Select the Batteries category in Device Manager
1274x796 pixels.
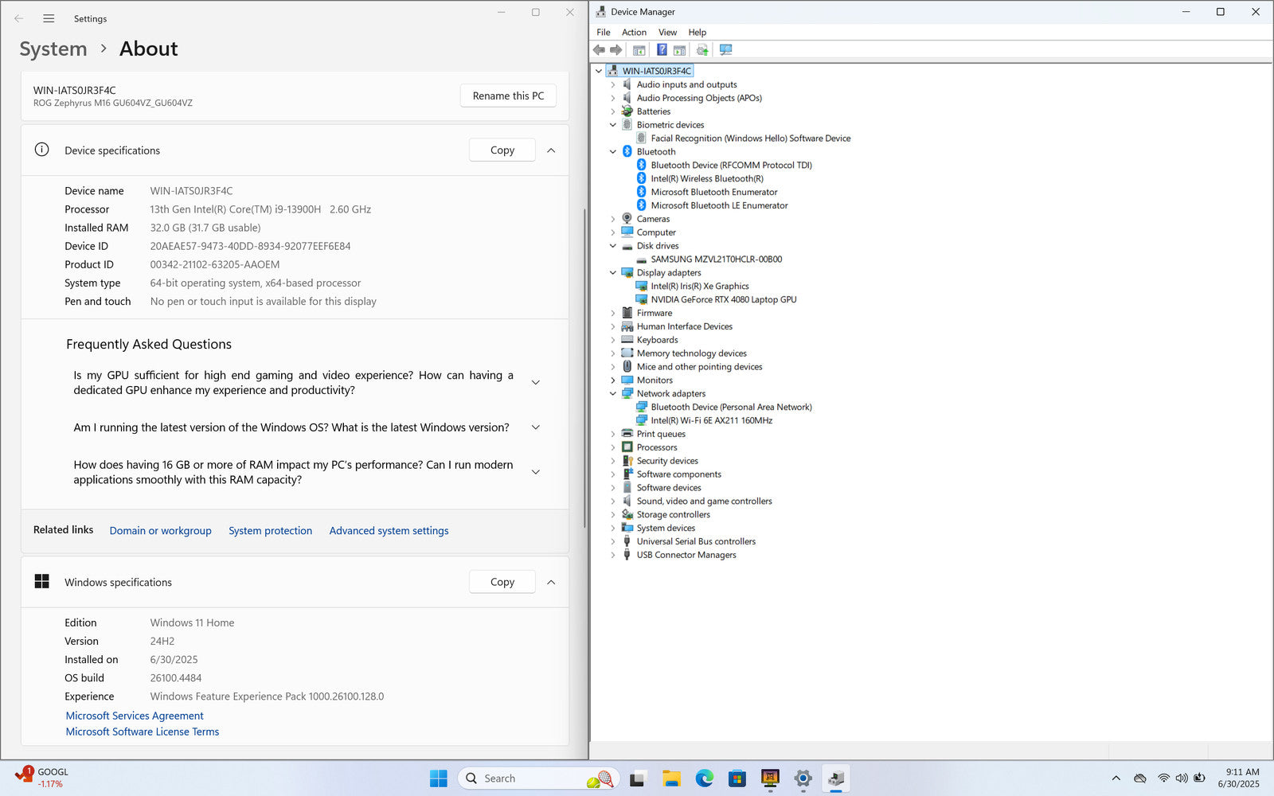pyautogui.click(x=654, y=111)
